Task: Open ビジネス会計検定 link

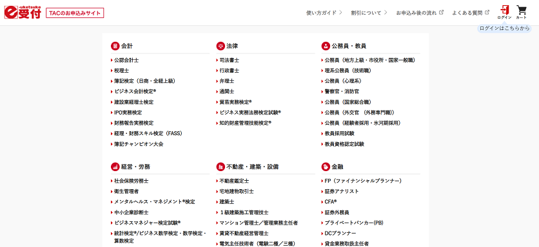Action: click(x=135, y=91)
